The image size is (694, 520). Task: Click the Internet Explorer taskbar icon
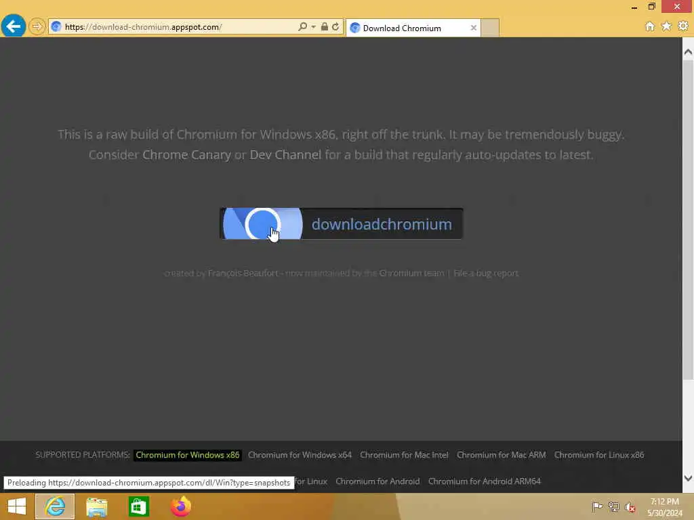pos(55,506)
